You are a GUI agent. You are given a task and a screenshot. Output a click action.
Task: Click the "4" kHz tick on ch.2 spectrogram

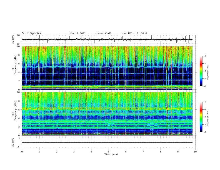(19, 118)
